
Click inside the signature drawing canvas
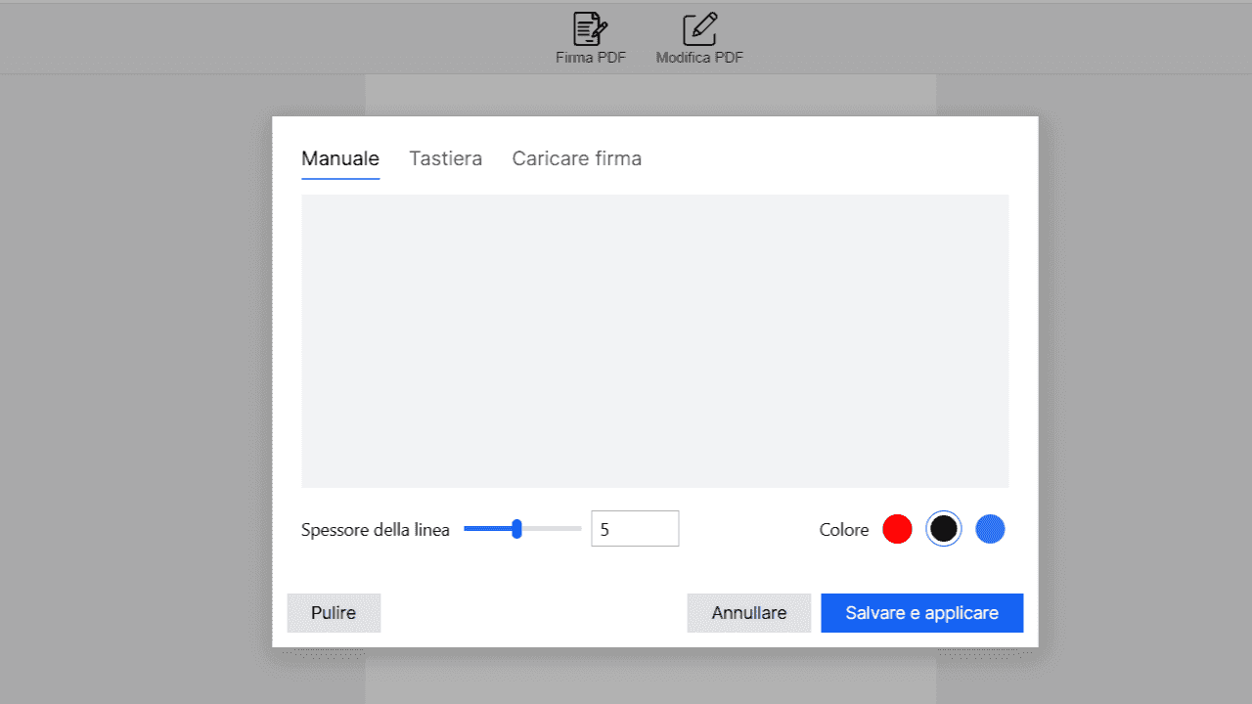coord(654,340)
